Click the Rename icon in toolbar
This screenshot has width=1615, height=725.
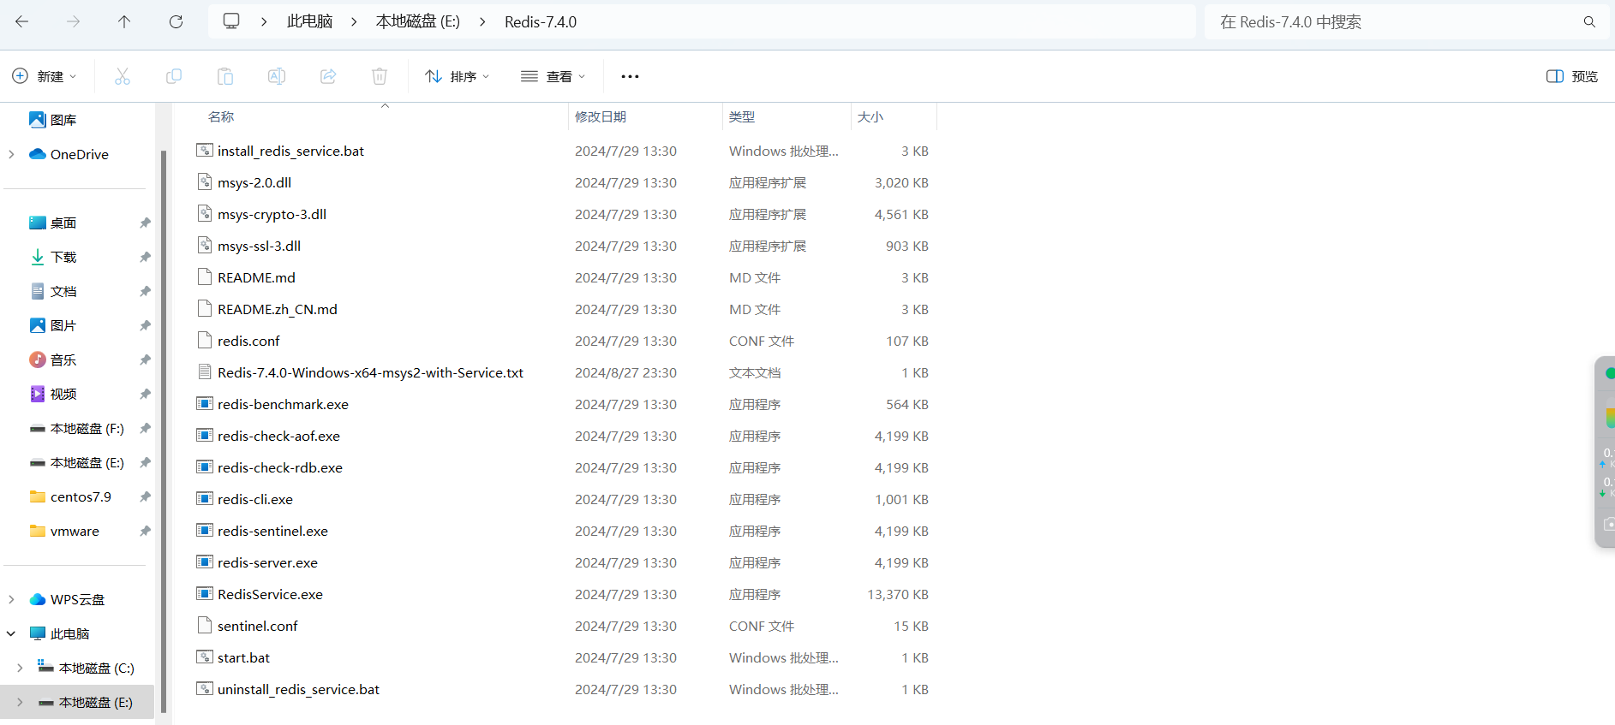tap(277, 76)
